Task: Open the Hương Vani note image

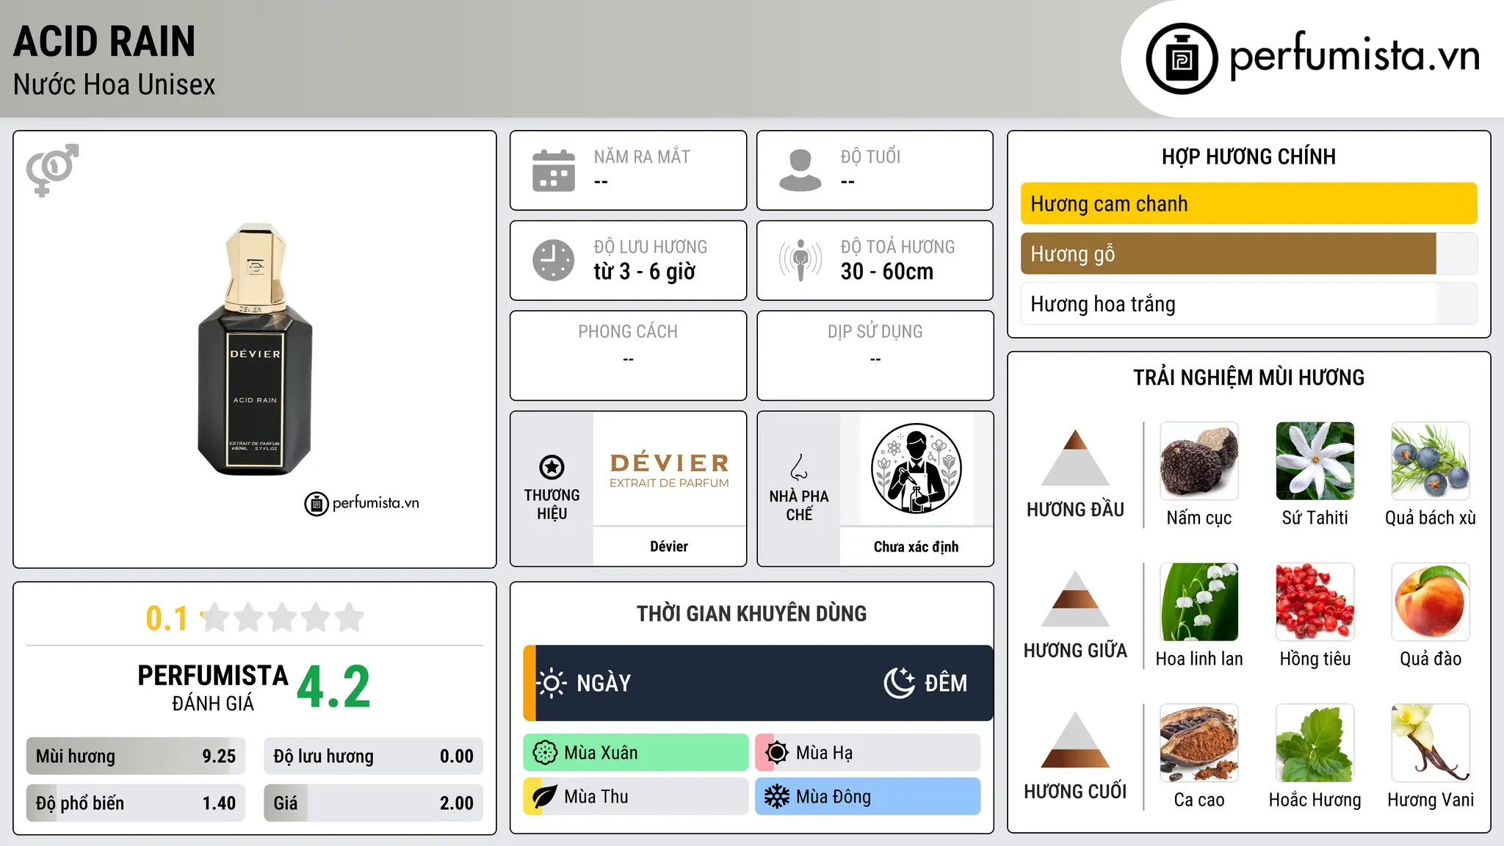Action: tap(1431, 743)
